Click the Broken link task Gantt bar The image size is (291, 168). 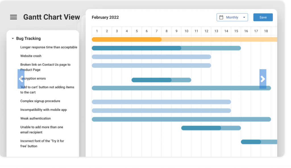coord(151,66)
